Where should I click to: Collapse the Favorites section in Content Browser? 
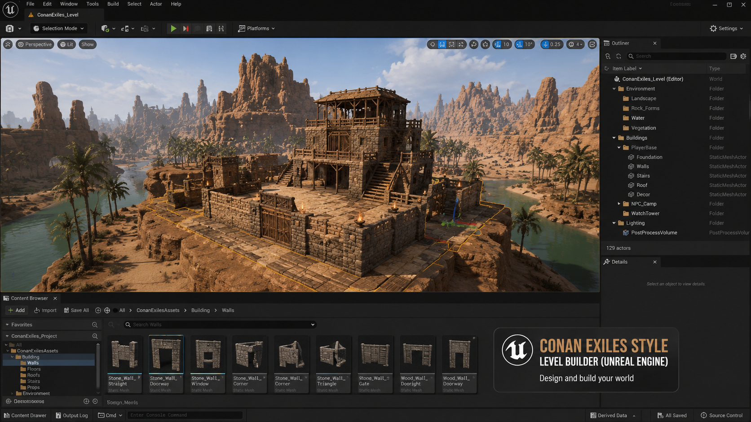[7, 325]
